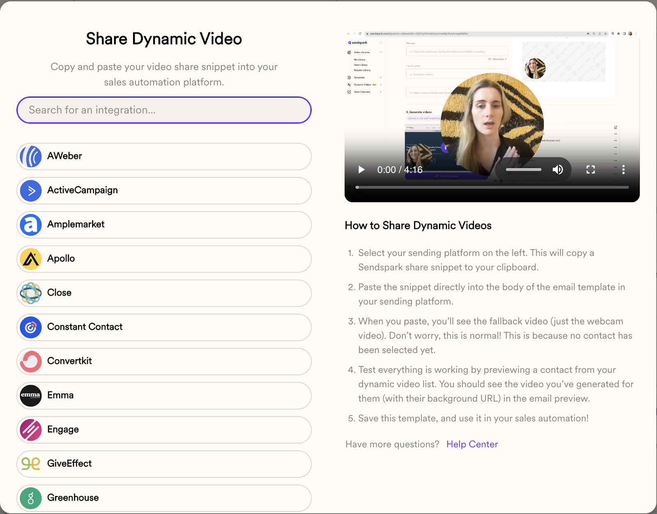Choose the Emma integration label
Image resolution: width=657 pixels, height=514 pixels.
(60, 395)
